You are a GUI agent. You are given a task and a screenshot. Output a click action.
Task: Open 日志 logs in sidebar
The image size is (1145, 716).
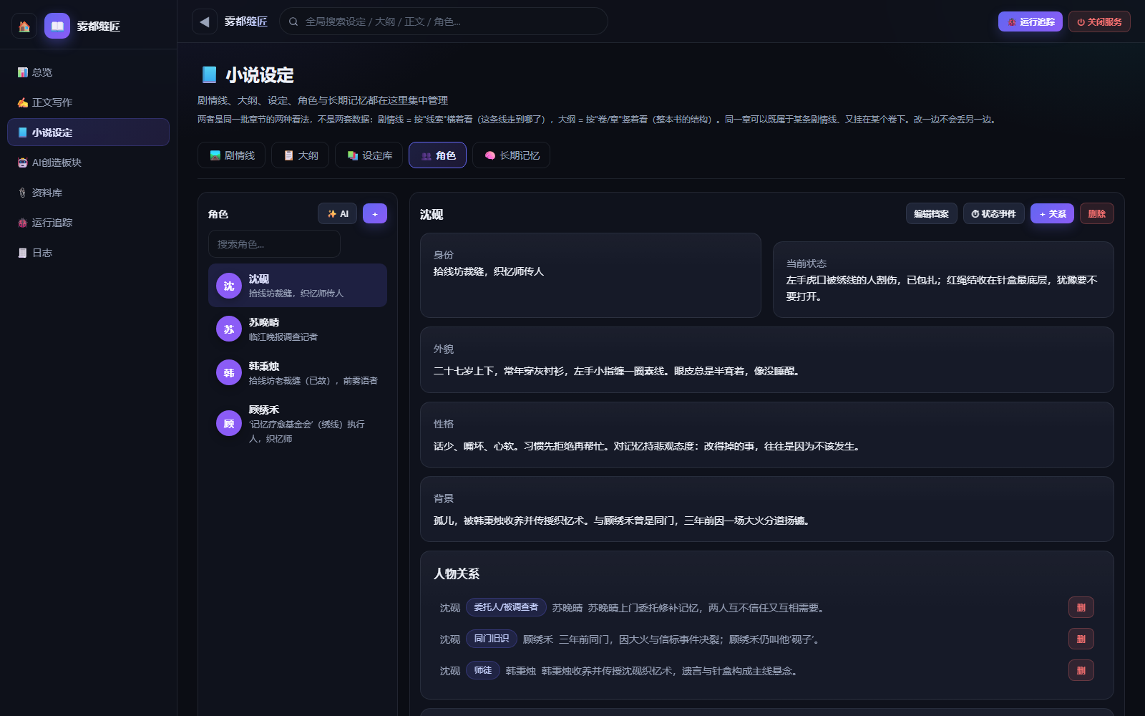click(x=88, y=253)
